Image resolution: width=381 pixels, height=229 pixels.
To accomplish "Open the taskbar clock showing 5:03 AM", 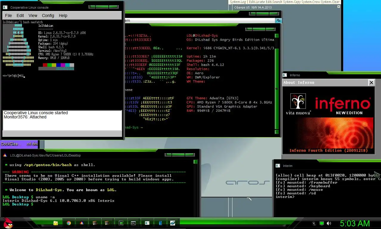I will (x=355, y=223).
